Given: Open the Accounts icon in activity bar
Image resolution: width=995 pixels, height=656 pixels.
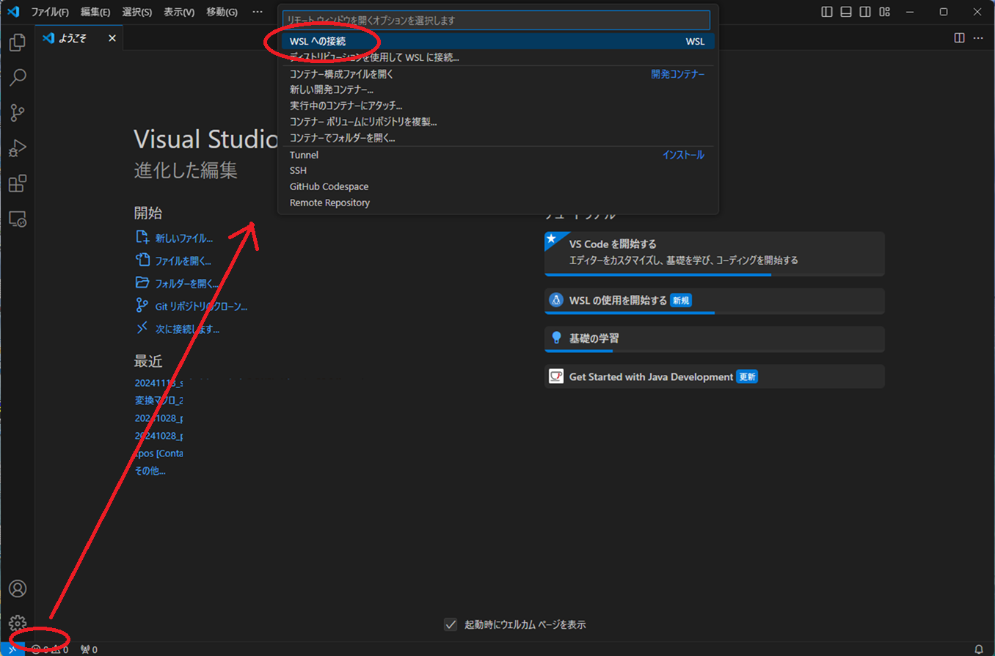Looking at the screenshot, I should 18,588.
